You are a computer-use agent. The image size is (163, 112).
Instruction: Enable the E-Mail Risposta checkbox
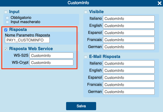[86, 57]
